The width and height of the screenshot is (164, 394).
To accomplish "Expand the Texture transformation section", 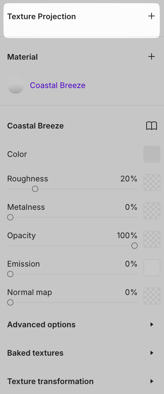I will pyautogui.click(x=82, y=382).
